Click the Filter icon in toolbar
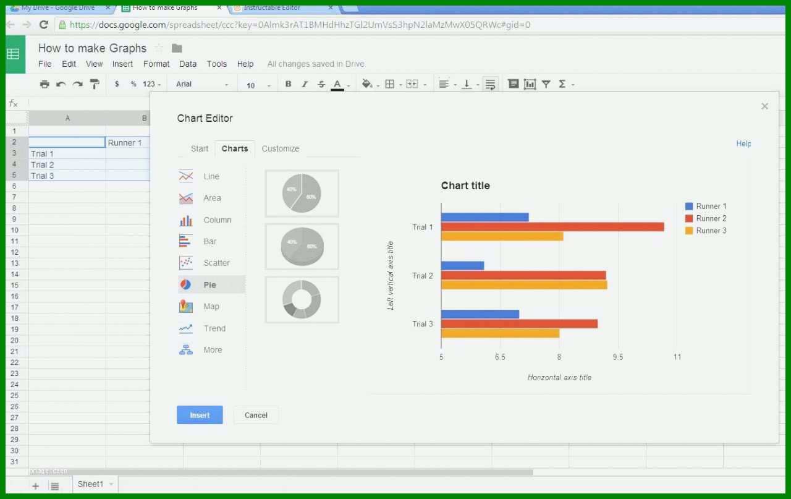The width and height of the screenshot is (791, 499). [x=546, y=84]
